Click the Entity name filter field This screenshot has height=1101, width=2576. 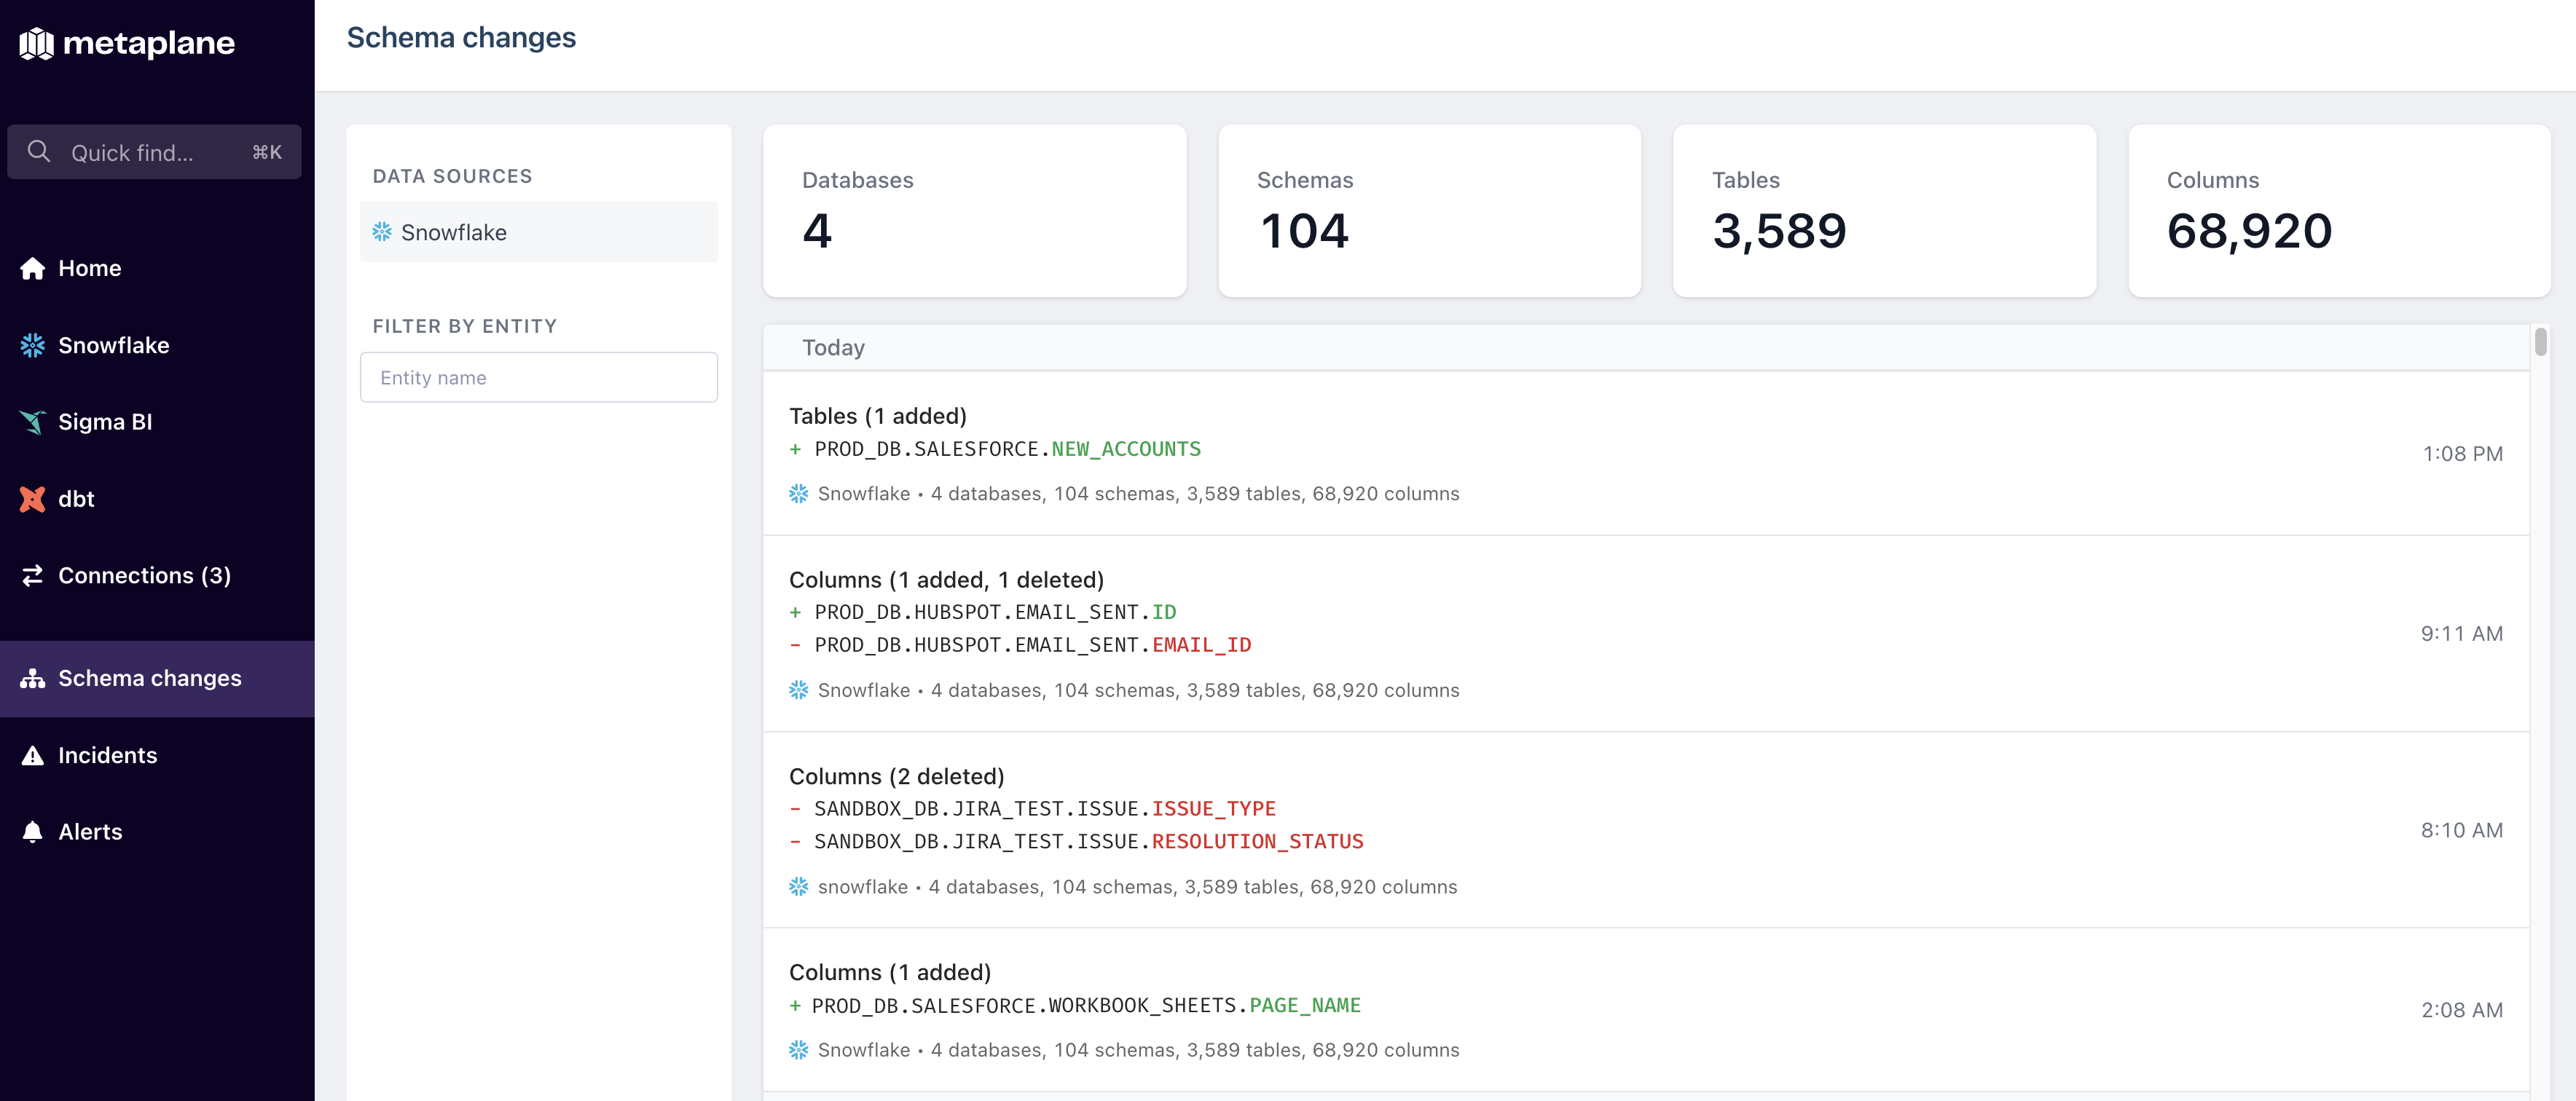pyautogui.click(x=538, y=376)
